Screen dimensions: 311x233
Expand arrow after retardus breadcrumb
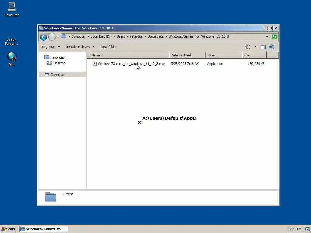(x=145, y=36)
